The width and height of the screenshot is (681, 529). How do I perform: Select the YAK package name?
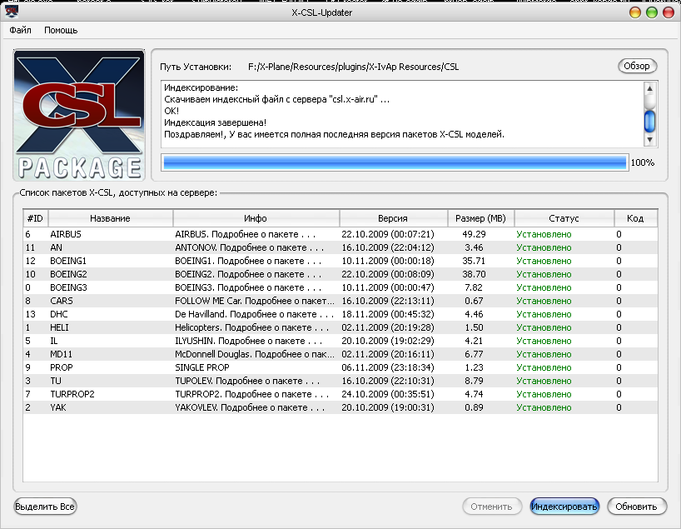coord(57,407)
